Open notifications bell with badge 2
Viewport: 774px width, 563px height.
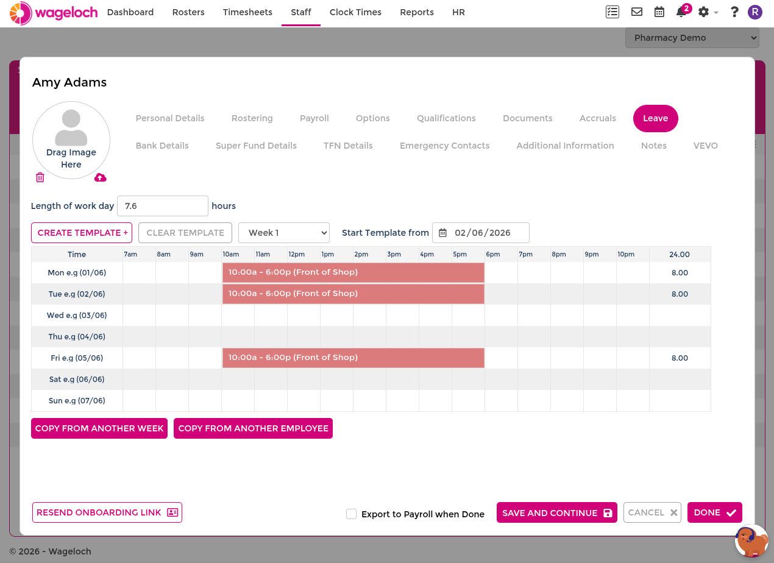click(x=683, y=11)
